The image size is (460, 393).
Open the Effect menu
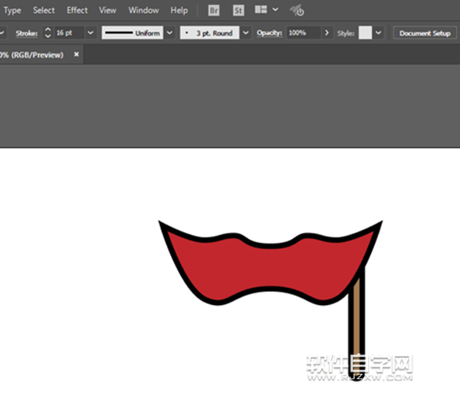(77, 11)
